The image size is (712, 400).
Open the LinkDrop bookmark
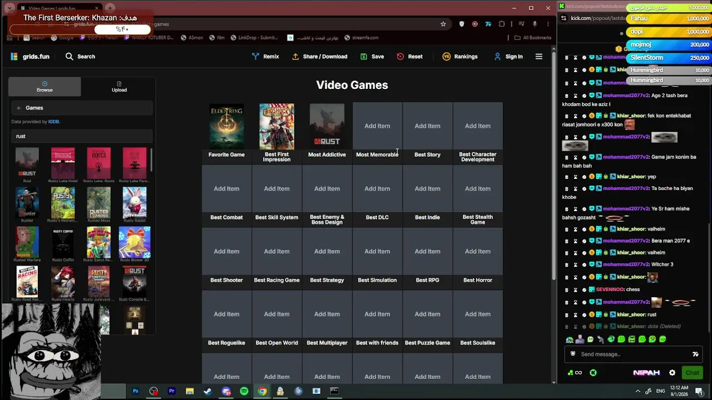click(254, 38)
